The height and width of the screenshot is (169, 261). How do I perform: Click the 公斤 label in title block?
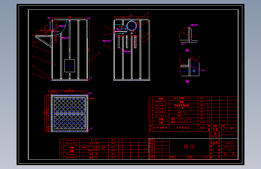point(206,157)
